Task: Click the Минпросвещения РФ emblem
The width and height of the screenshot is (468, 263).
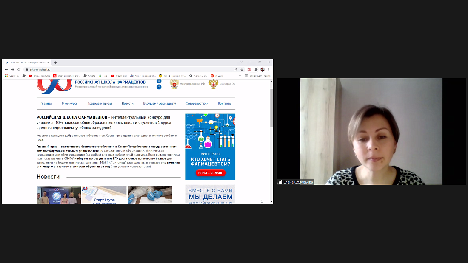Action: pos(174,84)
